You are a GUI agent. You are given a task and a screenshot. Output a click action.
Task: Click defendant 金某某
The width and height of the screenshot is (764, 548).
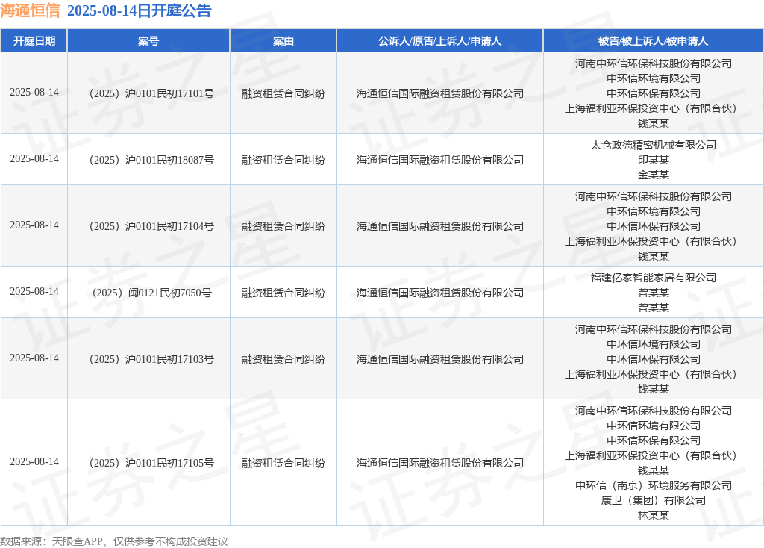coord(654,175)
